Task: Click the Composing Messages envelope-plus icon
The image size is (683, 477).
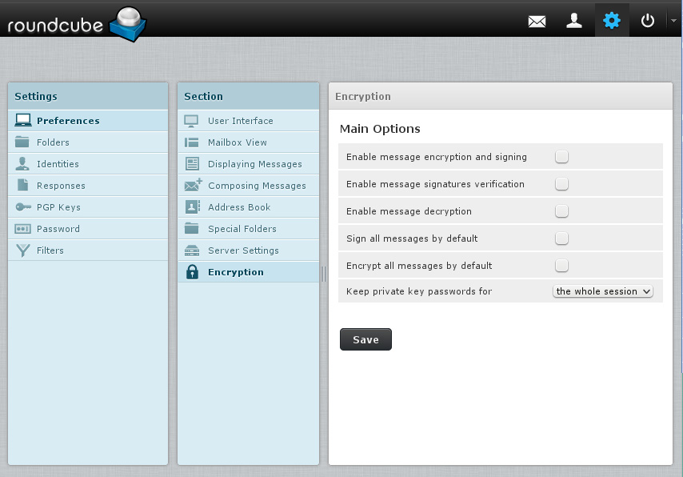Action: 193,185
